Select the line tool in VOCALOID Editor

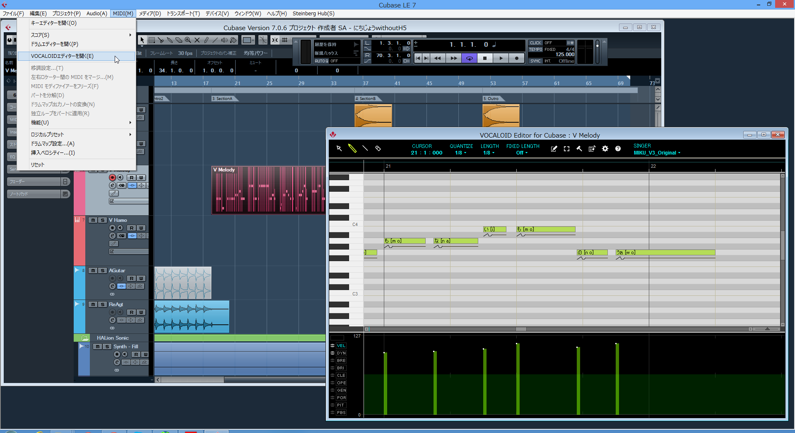pyautogui.click(x=365, y=148)
